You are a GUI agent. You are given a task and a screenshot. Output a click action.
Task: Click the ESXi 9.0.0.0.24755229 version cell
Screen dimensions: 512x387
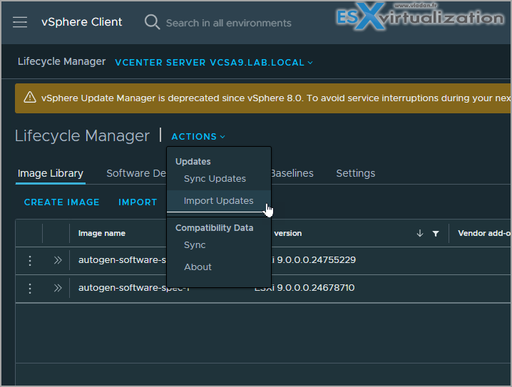pyautogui.click(x=314, y=260)
